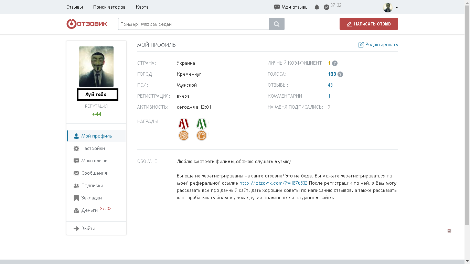
Task: Click the person icon next to Мой профиль
Action: [x=76, y=136]
